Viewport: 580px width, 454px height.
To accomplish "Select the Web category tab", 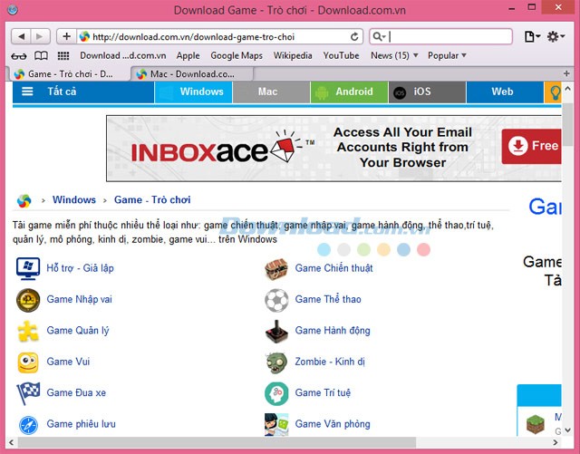I will point(505,92).
